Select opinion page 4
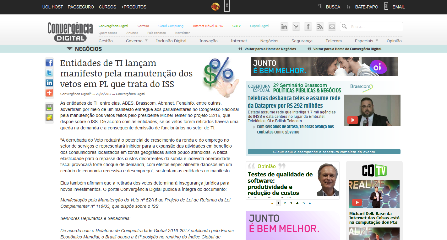This screenshot has width=447, height=240. tap(297, 203)
